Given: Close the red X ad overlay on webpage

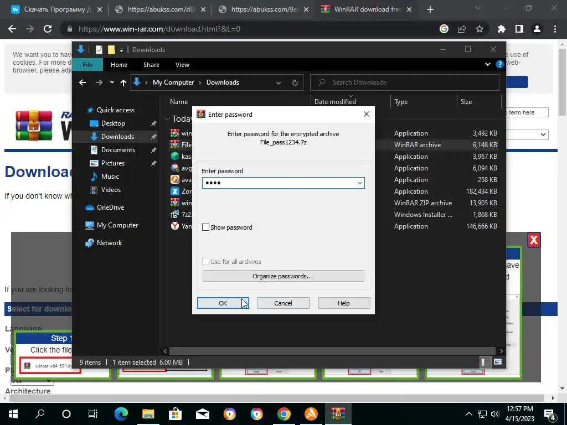Looking at the screenshot, I should click(534, 240).
